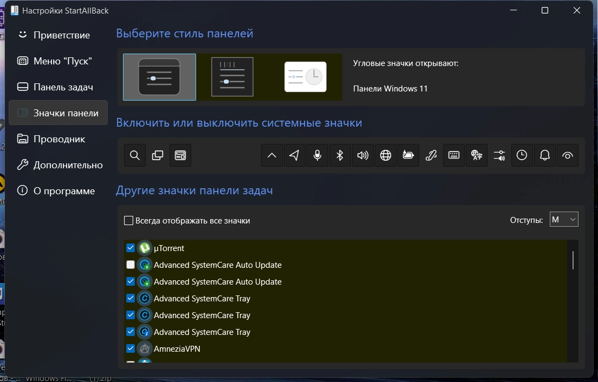The height and width of the screenshot is (382, 598).
Task: Uncheck the µTorrent tray icon checkbox
Action: (x=131, y=248)
